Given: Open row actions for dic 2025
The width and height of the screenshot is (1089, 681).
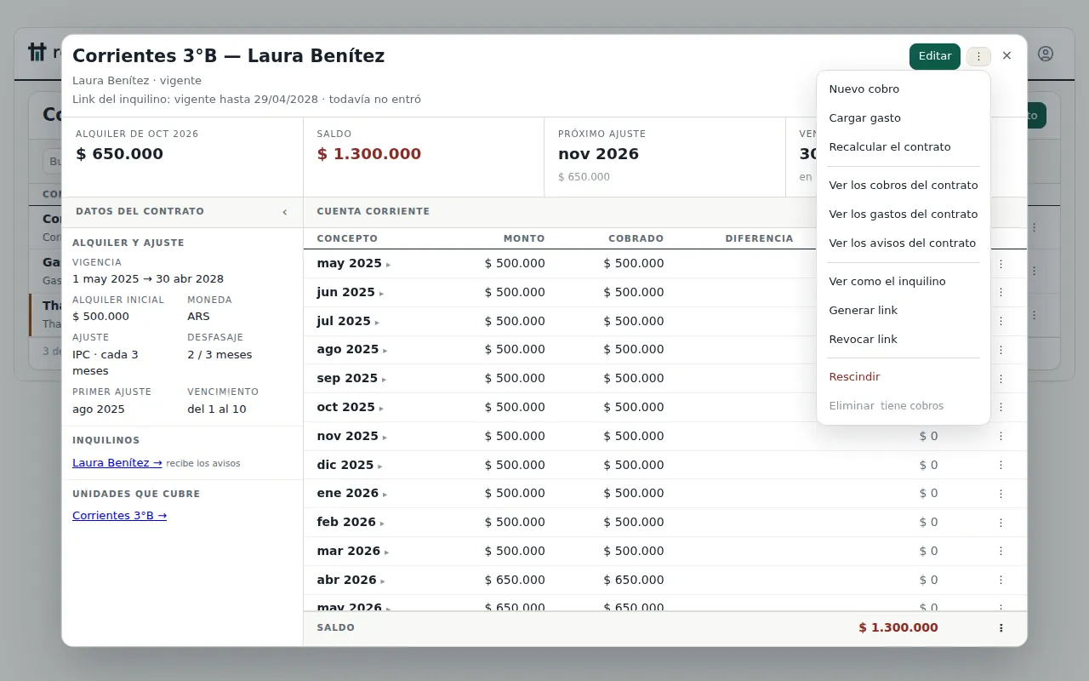Looking at the screenshot, I should [x=1001, y=465].
